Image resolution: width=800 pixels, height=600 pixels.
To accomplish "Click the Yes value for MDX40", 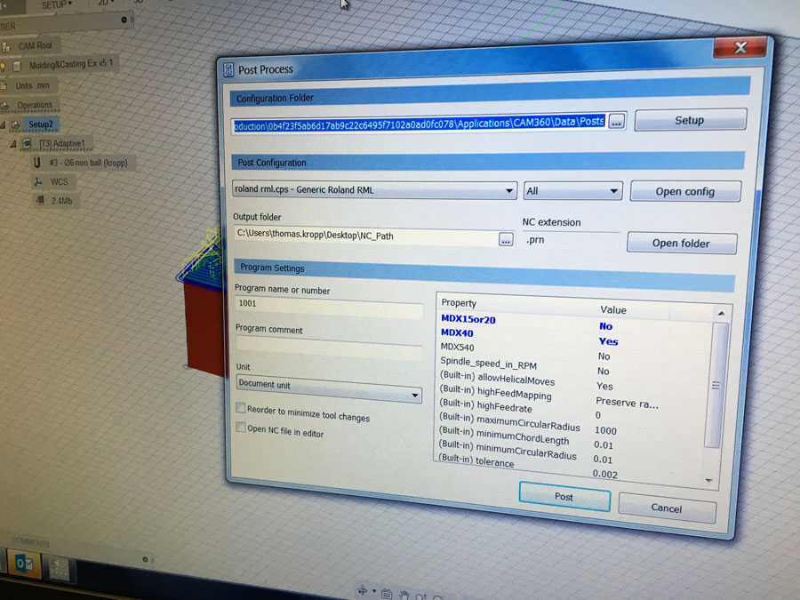I will point(608,341).
